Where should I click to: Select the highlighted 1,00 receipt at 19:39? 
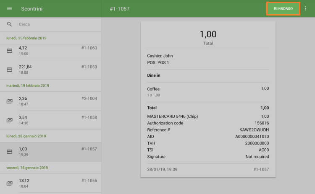55,152
